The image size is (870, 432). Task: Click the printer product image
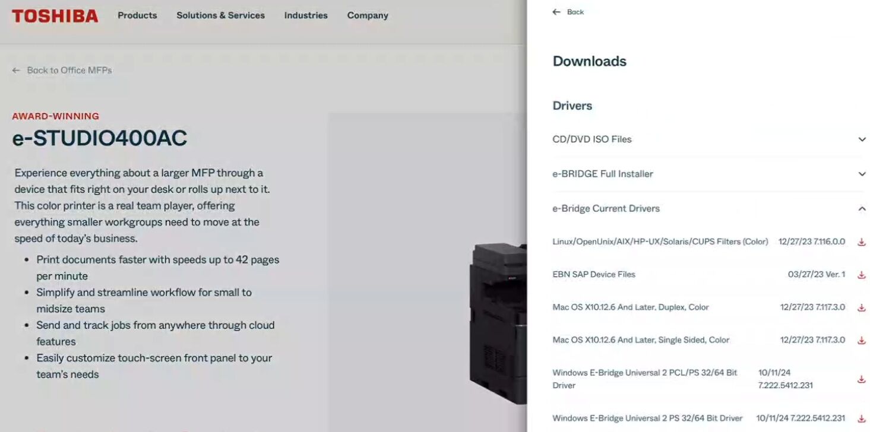tap(498, 323)
